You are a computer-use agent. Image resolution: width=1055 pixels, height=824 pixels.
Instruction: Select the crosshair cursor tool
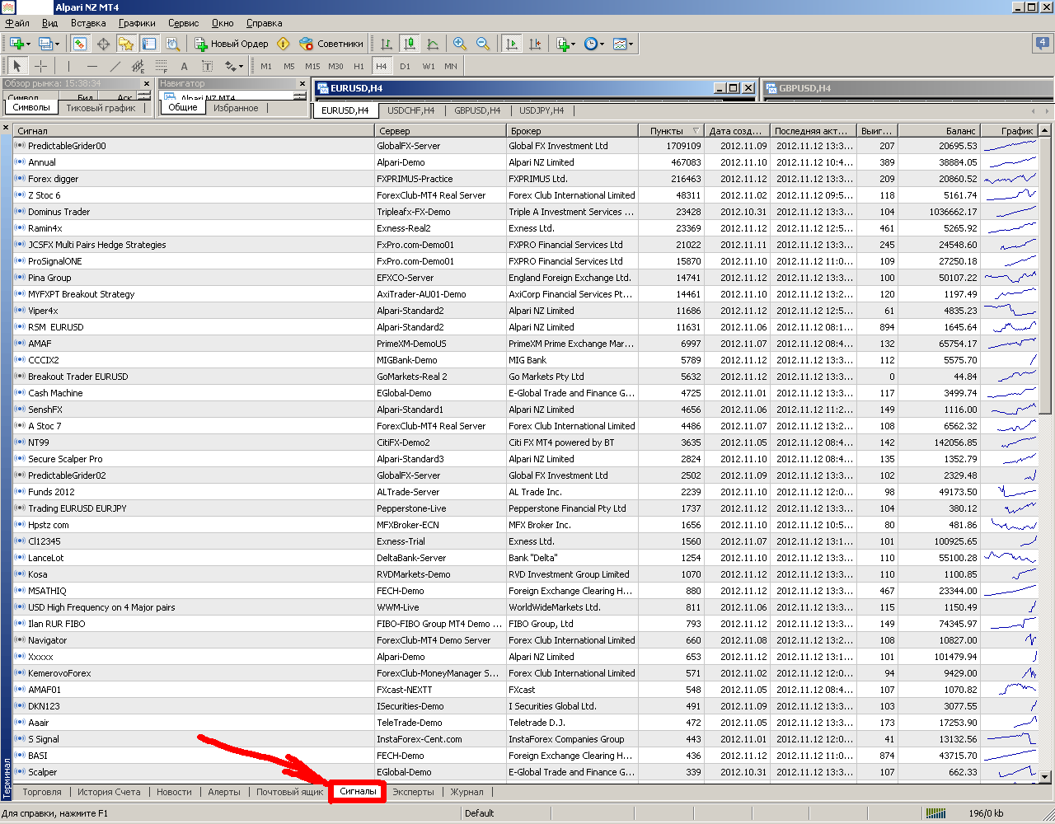[x=40, y=66]
